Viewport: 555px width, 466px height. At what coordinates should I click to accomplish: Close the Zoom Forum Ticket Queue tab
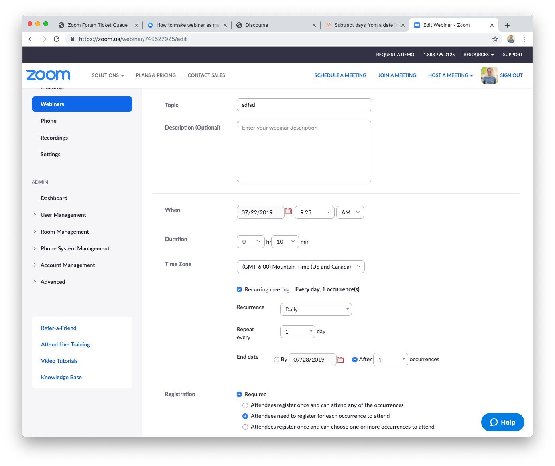[136, 25]
